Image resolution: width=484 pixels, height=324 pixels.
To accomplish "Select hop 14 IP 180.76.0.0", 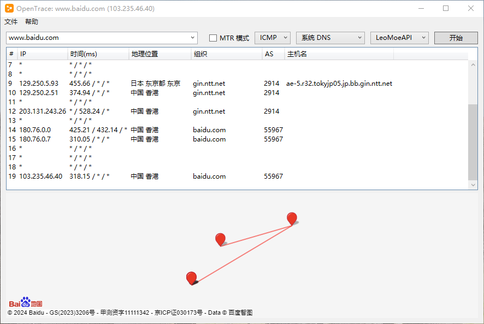I will click(x=35, y=129).
